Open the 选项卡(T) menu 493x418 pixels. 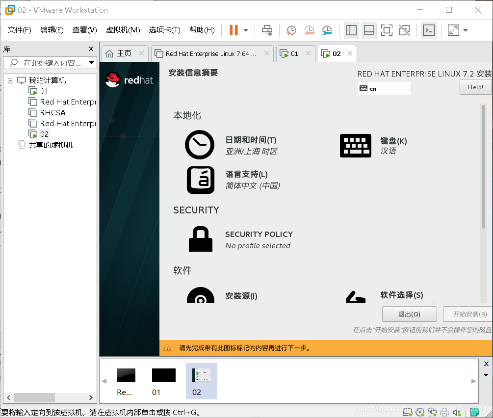(164, 30)
